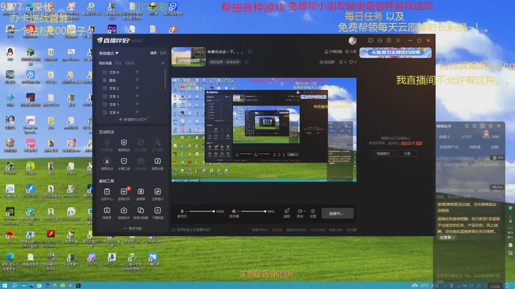
Task: Select source row 文本 3
Action: [x=131, y=96]
